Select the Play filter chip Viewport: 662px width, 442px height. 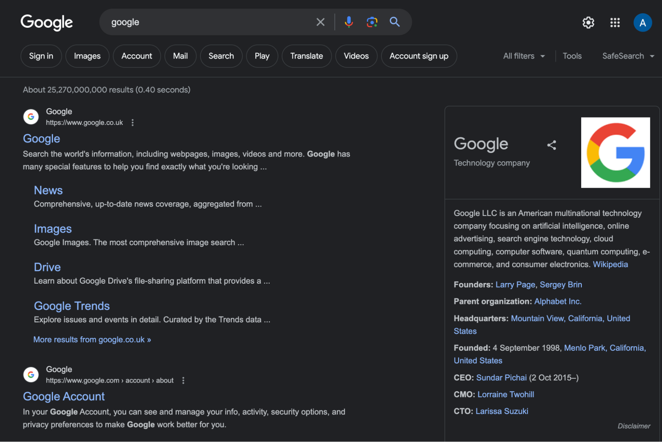[x=262, y=56]
